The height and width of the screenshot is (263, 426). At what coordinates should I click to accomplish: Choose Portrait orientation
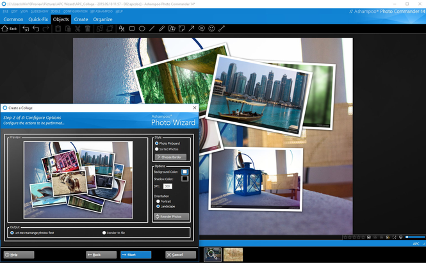pyautogui.click(x=163, y=202)
